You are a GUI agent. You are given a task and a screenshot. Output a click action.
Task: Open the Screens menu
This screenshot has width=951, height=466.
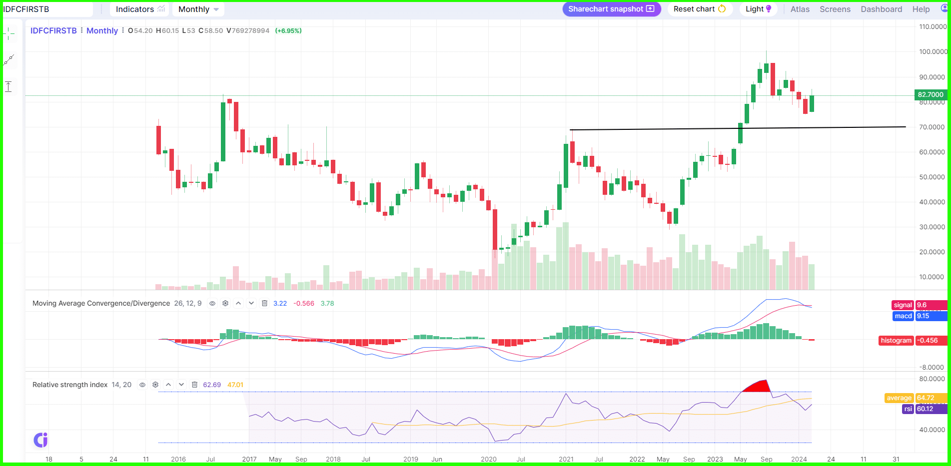(x=835, y=9)
